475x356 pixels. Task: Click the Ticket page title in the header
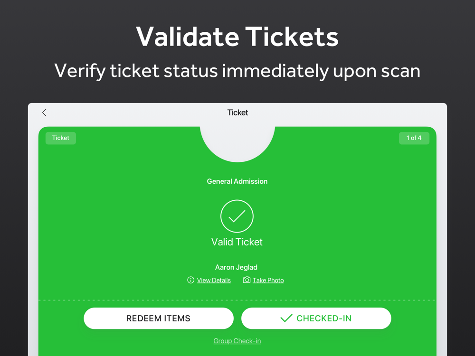(237, 112)
